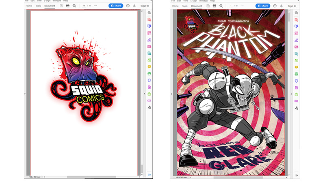Open notifications bell in left window

pos(134,6)
